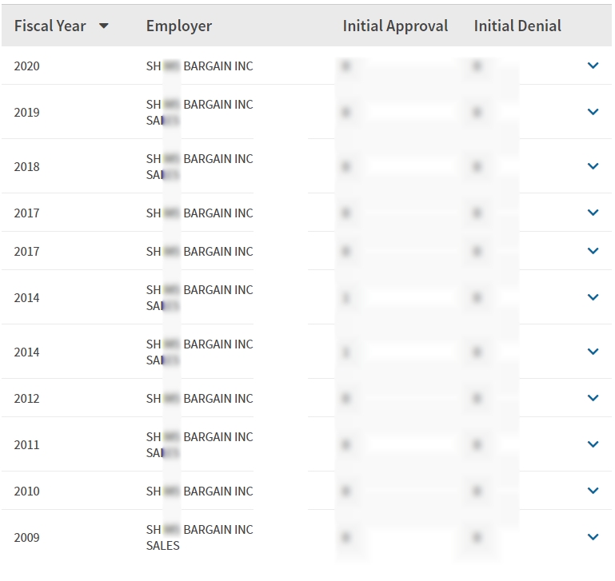Select the employer name in the 2020 row
Image resolution: width=615 pixels, height=581 pixels.
point(199,66)
